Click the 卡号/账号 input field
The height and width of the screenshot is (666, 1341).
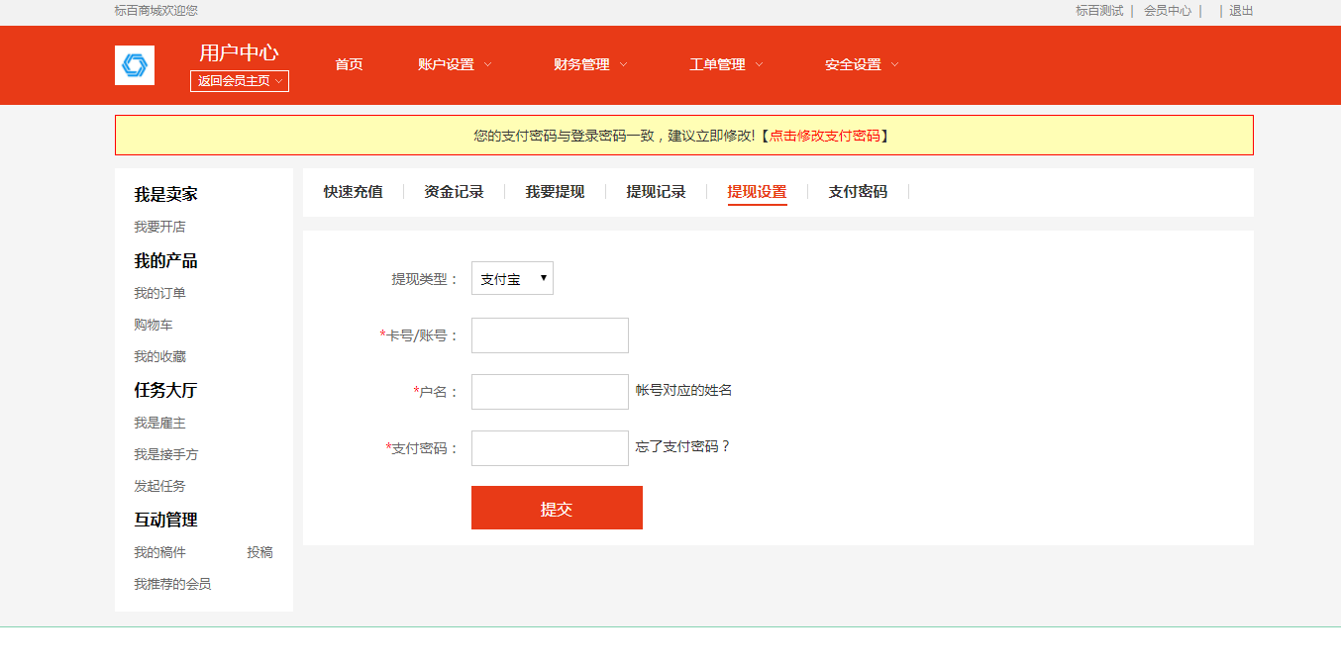click(550, 335)
